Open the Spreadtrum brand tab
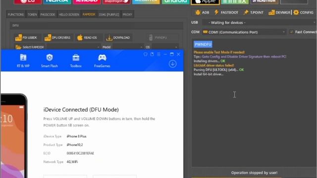This screenshot has height=178, width=317. (x=264, y=2)
